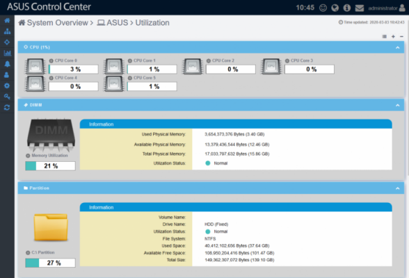This screenshot has width=409, height=278.
Task: Click the gear icon next to CPU Core 5
Action: 130,78
